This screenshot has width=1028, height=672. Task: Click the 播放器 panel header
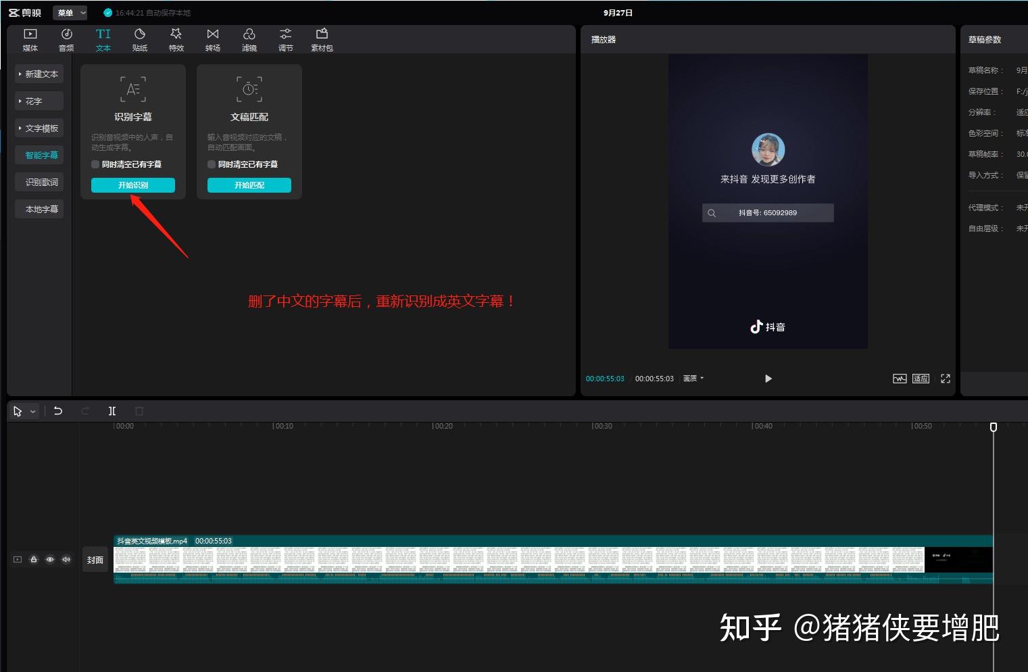pyautogui.click(x=604, y=39)
